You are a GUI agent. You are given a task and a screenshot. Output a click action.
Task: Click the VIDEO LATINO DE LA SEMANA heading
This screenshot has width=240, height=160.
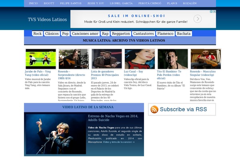pyautogui.click(x=88, y=107)
